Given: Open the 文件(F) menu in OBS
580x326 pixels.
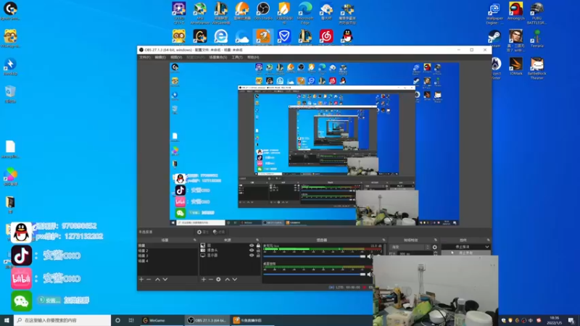Looking at the screenshot, I should coord(144,57).
